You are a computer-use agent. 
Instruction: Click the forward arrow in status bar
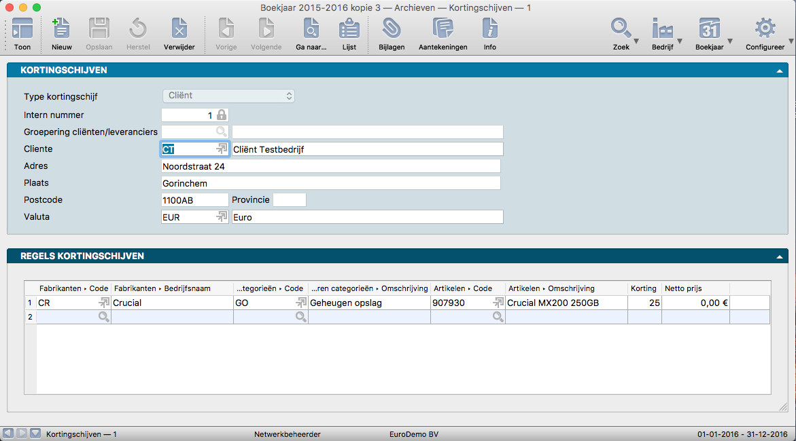point(22,434)
